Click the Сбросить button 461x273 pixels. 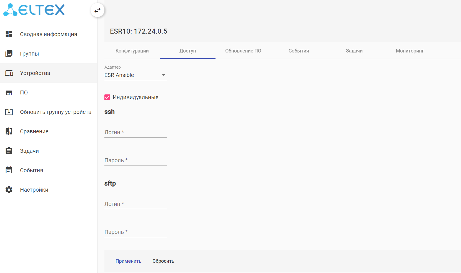[x=163, y=261]
